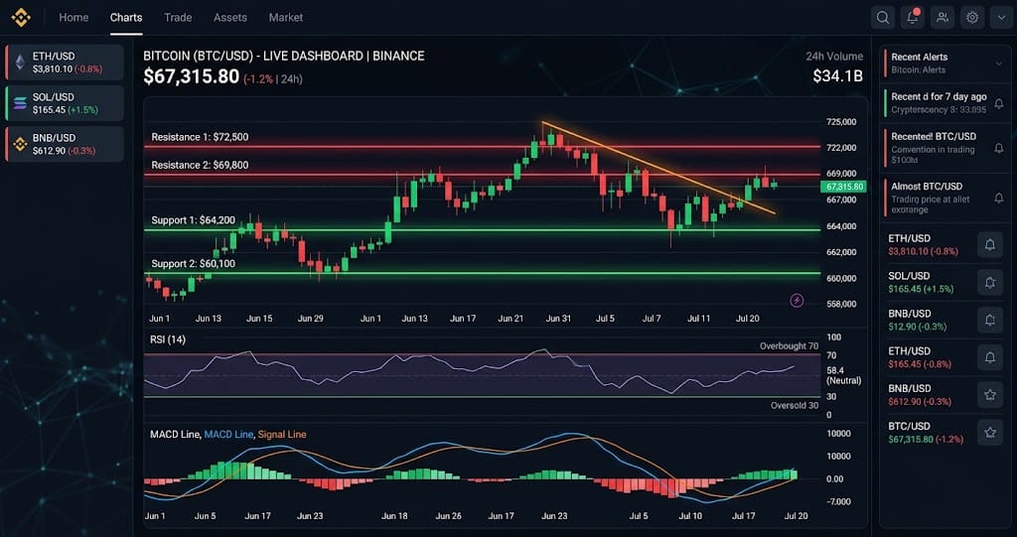Click the orange Signal Line legend label
1017x537 pixels.
282,434
